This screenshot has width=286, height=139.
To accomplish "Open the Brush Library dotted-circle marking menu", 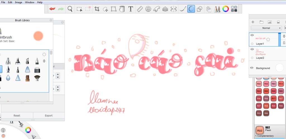I will [x=44, y=54].
